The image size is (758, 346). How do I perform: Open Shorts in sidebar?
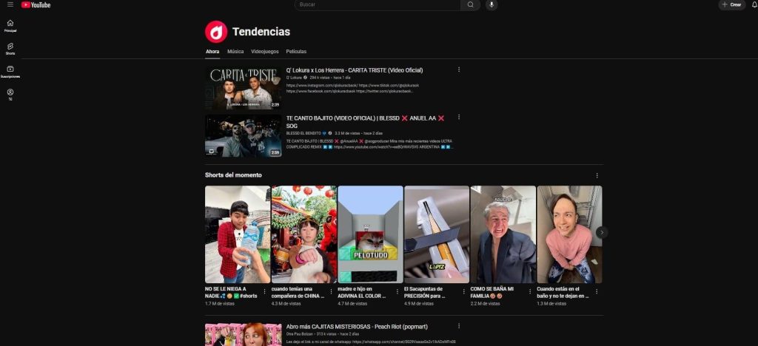coord(10,50)
